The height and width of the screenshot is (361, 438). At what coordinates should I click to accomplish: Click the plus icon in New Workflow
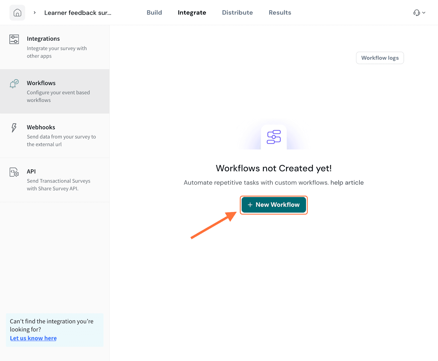click(250, 205)
